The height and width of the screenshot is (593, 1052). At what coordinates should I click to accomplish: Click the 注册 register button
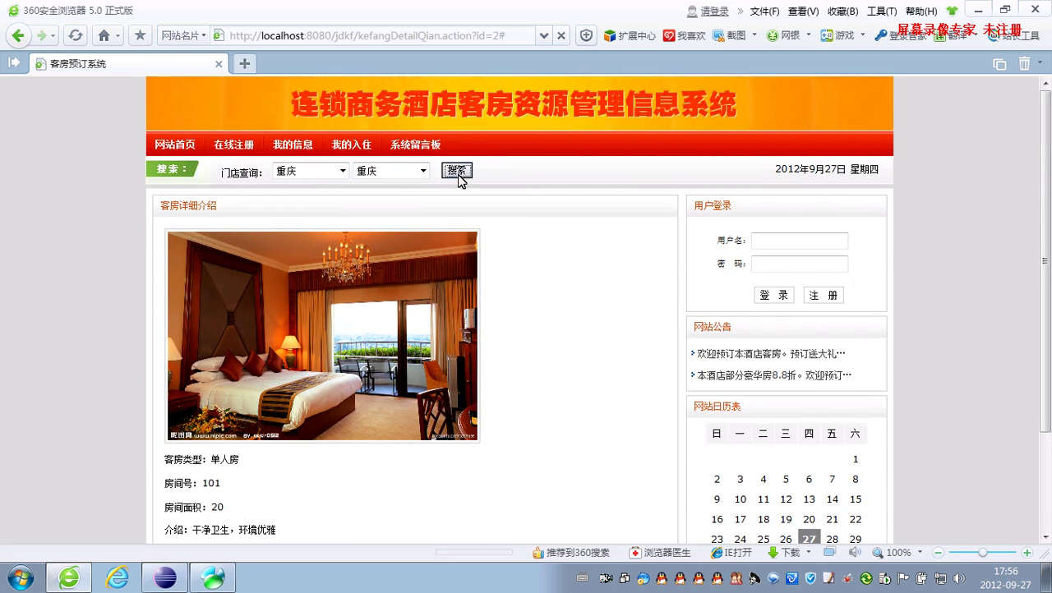(x=824, y=296)
